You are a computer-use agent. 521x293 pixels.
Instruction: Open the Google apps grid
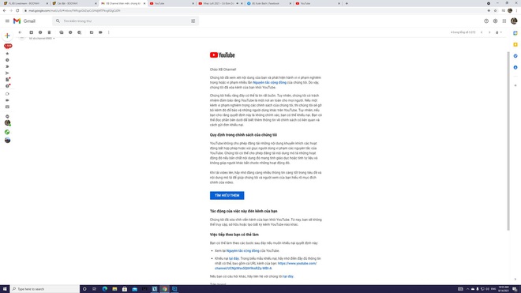pyautogui.click(x=504, y=21)
